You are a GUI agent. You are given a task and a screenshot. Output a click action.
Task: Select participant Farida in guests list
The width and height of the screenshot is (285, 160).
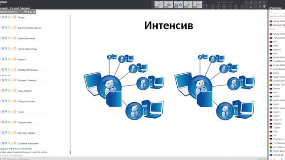point(277,57)
